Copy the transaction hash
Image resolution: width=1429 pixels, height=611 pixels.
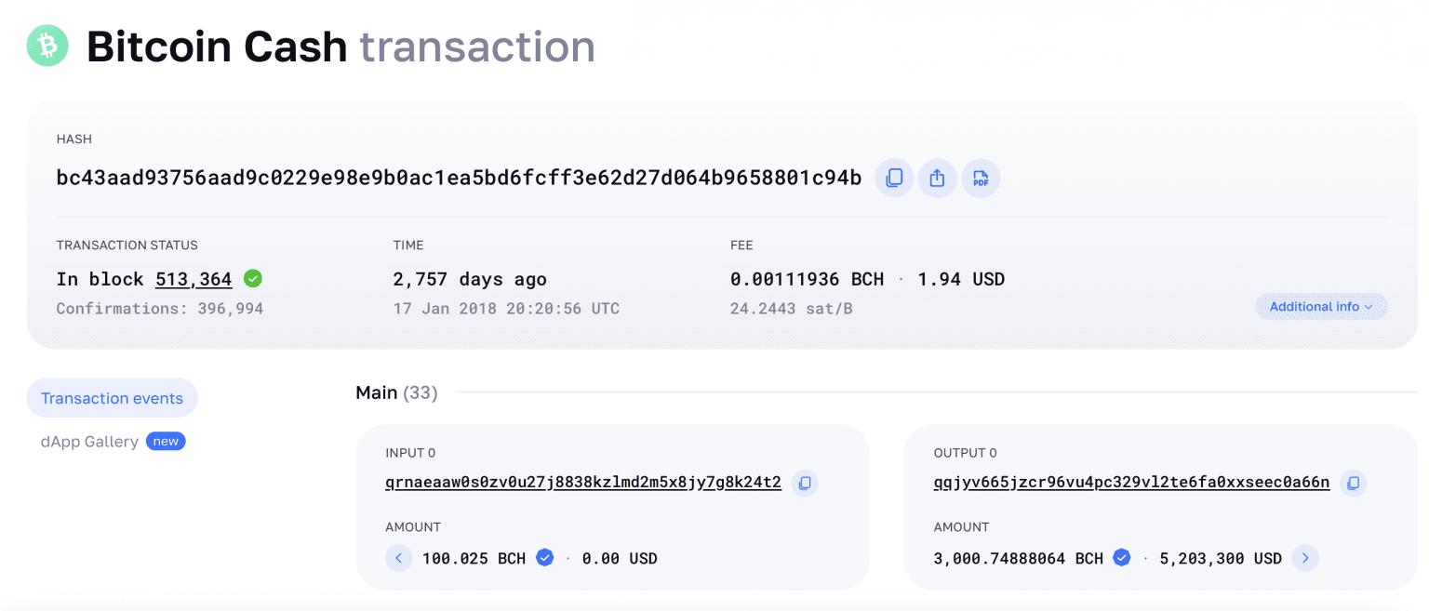pyautogui.click(x=894, y=178)
